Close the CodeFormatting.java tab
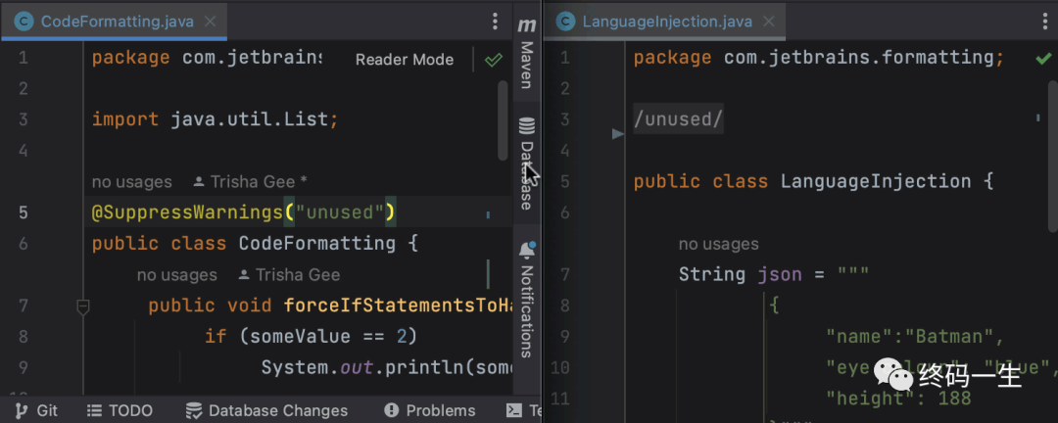The height and width of the screenshot is (423, 1058). pyautogui.click(x=210, y=22)
